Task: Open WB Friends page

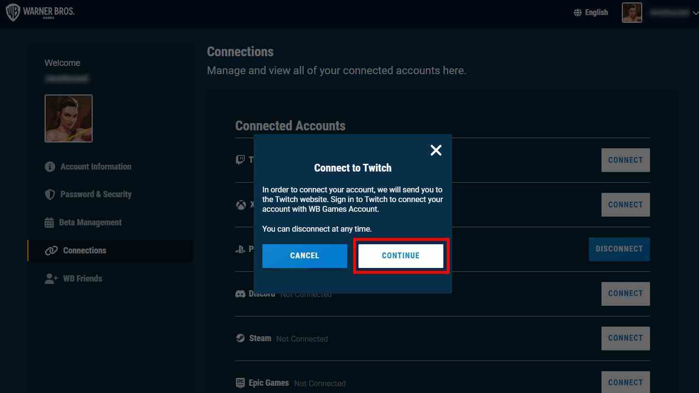Action: pos(82,279)
